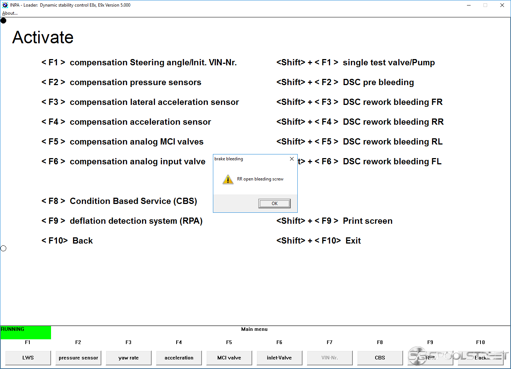This screenshot has height=369, width=511.
Task: Click the RR open bleeding screw message
Action: 260,179
